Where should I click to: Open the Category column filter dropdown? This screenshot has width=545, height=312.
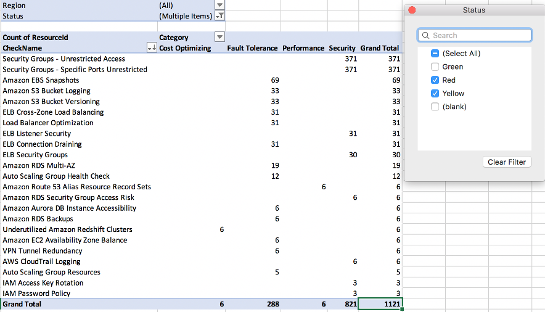point(219,37)
